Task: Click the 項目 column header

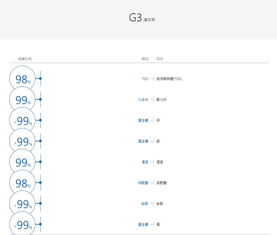Action: (160, 59)
